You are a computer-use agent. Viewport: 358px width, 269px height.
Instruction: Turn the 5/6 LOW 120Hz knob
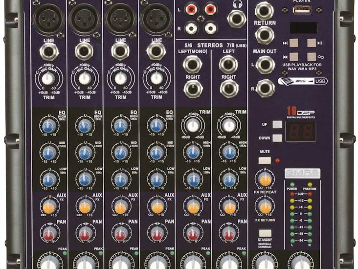click(x=193, y=179)
